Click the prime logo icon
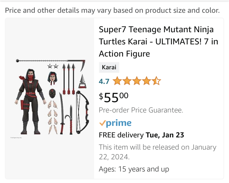 click(115, 123)
